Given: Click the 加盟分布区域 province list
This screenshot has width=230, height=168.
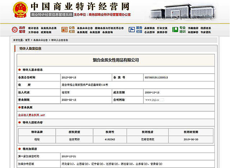Looking at the screenshot, I should pyautogui.click(x=112, y=164).
